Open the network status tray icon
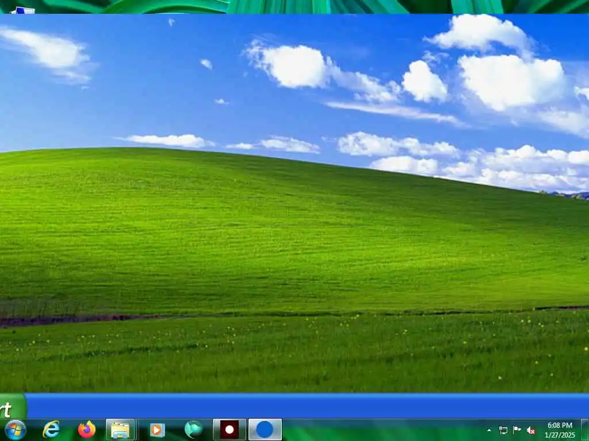The image size is (589, 441). [x=503, y=430]
